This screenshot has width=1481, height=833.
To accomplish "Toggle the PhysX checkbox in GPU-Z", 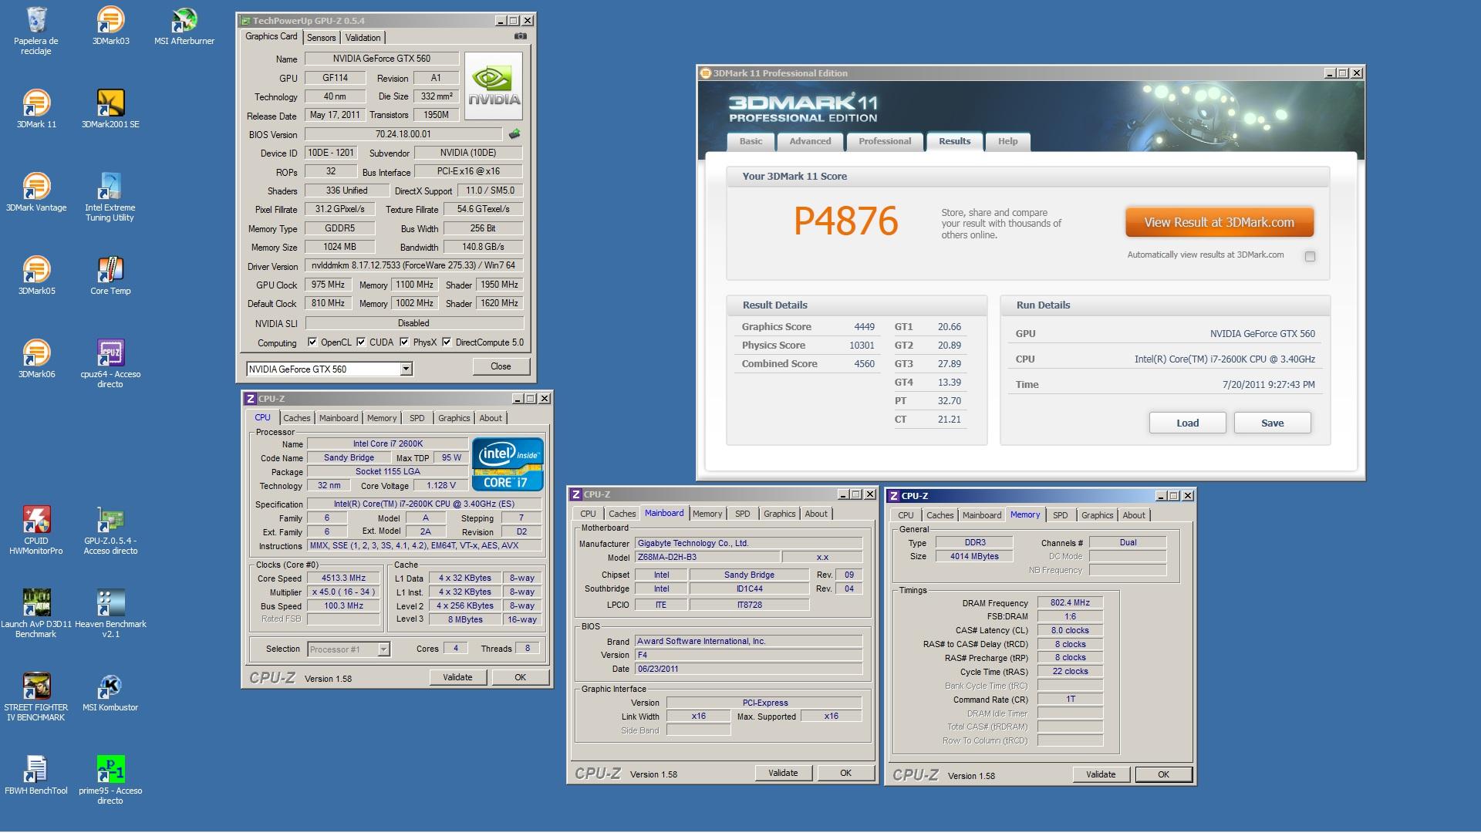I will pyautogui.click(x=404, y=342).
